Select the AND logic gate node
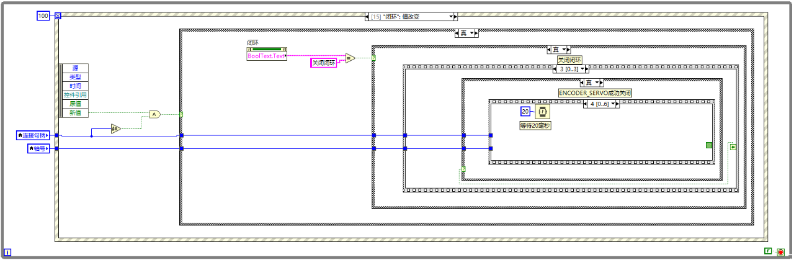Viewport: 794px width, 260px height. (154, 114)
